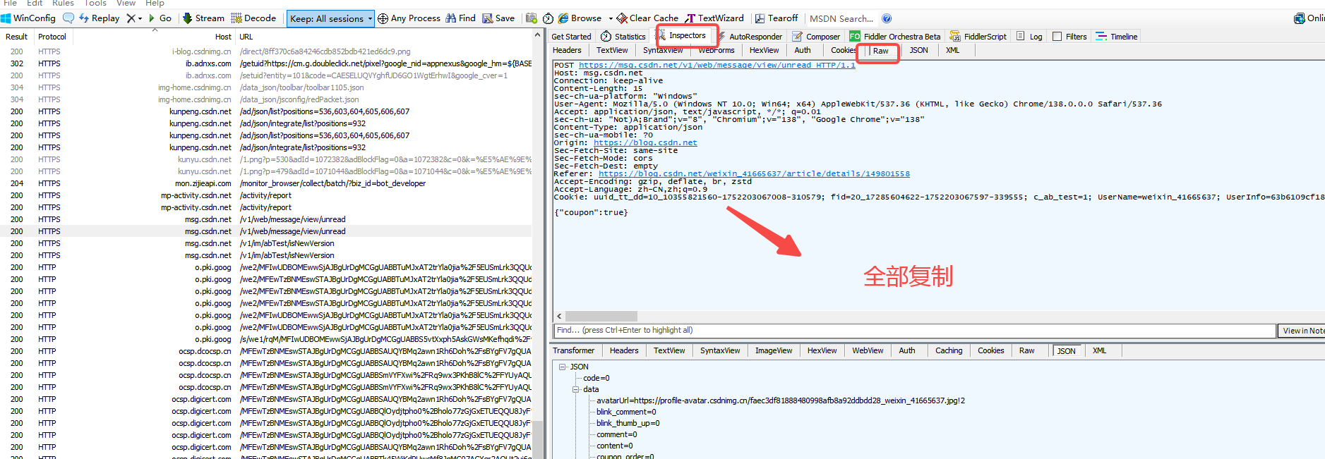Click the POST request URL link
Image resolution: width=1325 pixels, height=459 pixels.
[717, 65]
